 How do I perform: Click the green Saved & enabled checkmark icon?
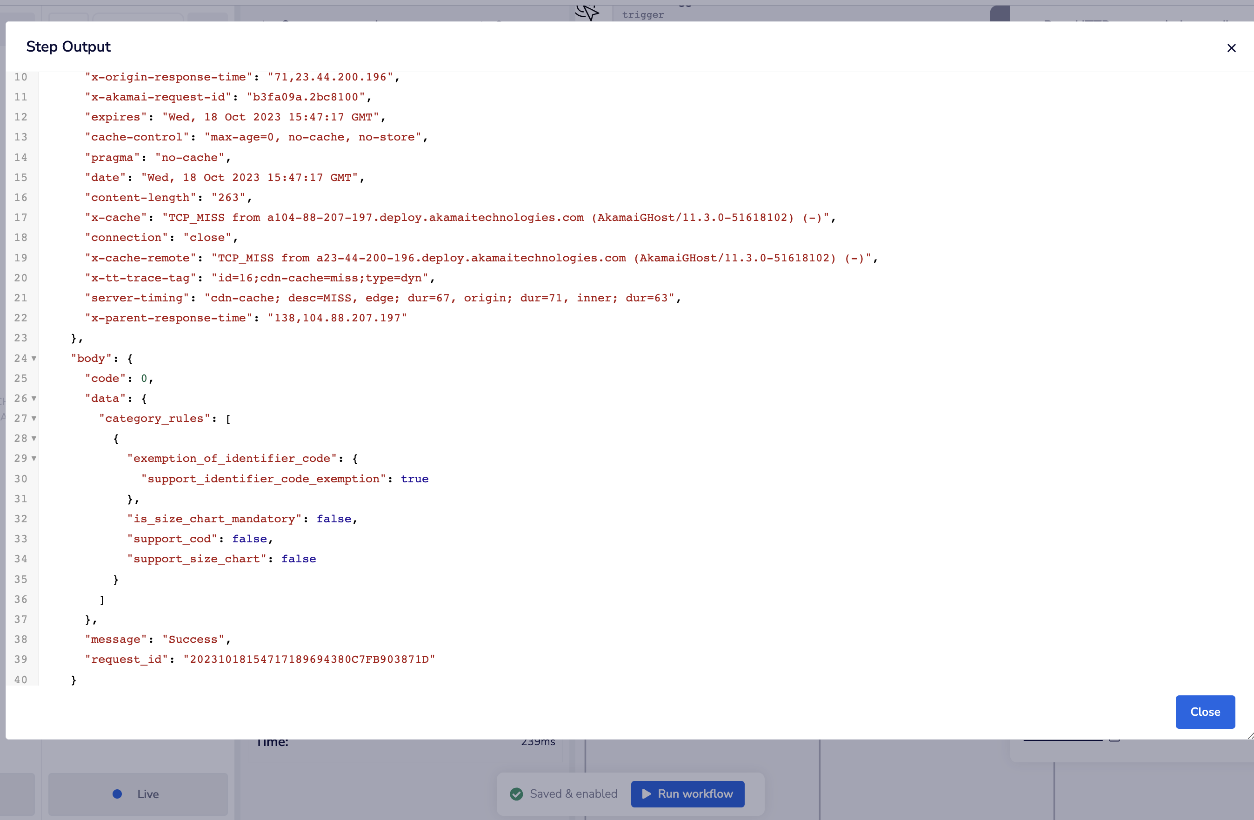pos(516,793)
